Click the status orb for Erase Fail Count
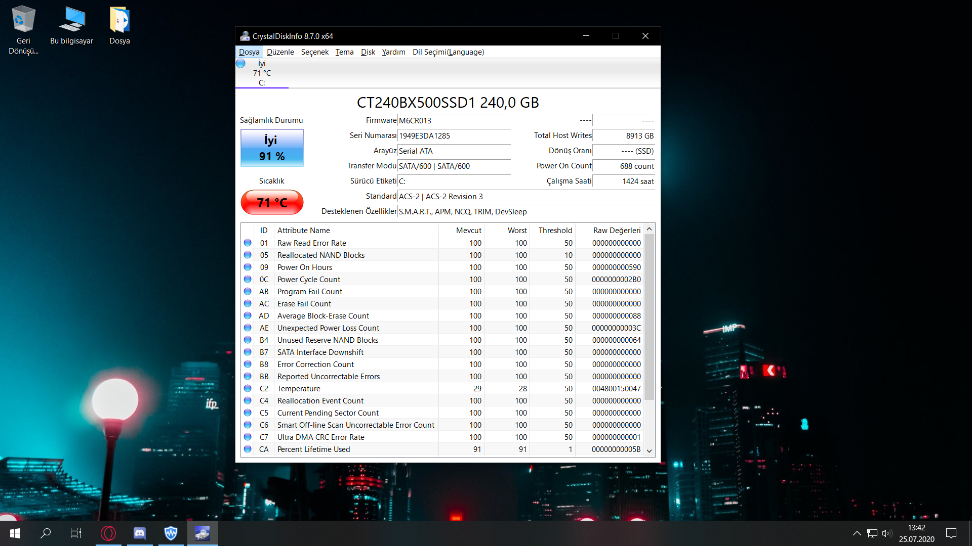Image resolution: width=972 pixels, height=546 pixels. 248,304
